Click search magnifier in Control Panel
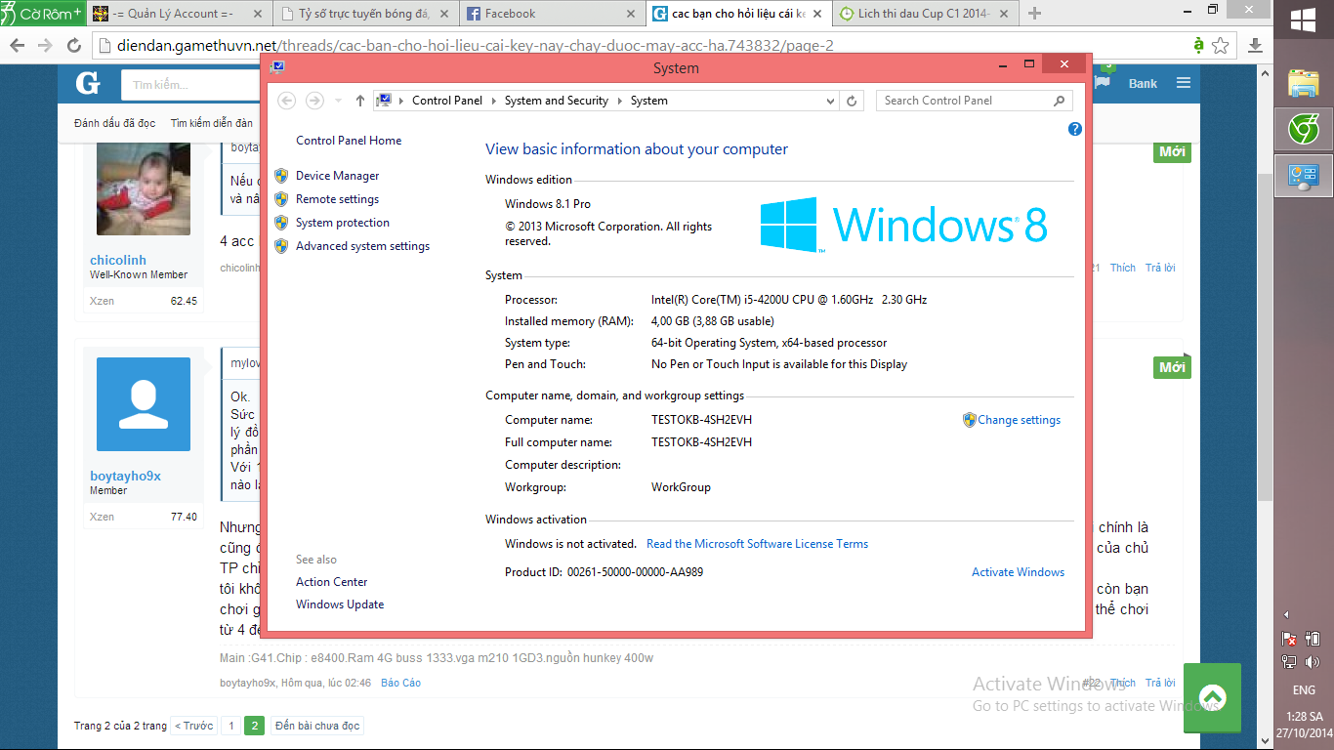 [1059, 101]
